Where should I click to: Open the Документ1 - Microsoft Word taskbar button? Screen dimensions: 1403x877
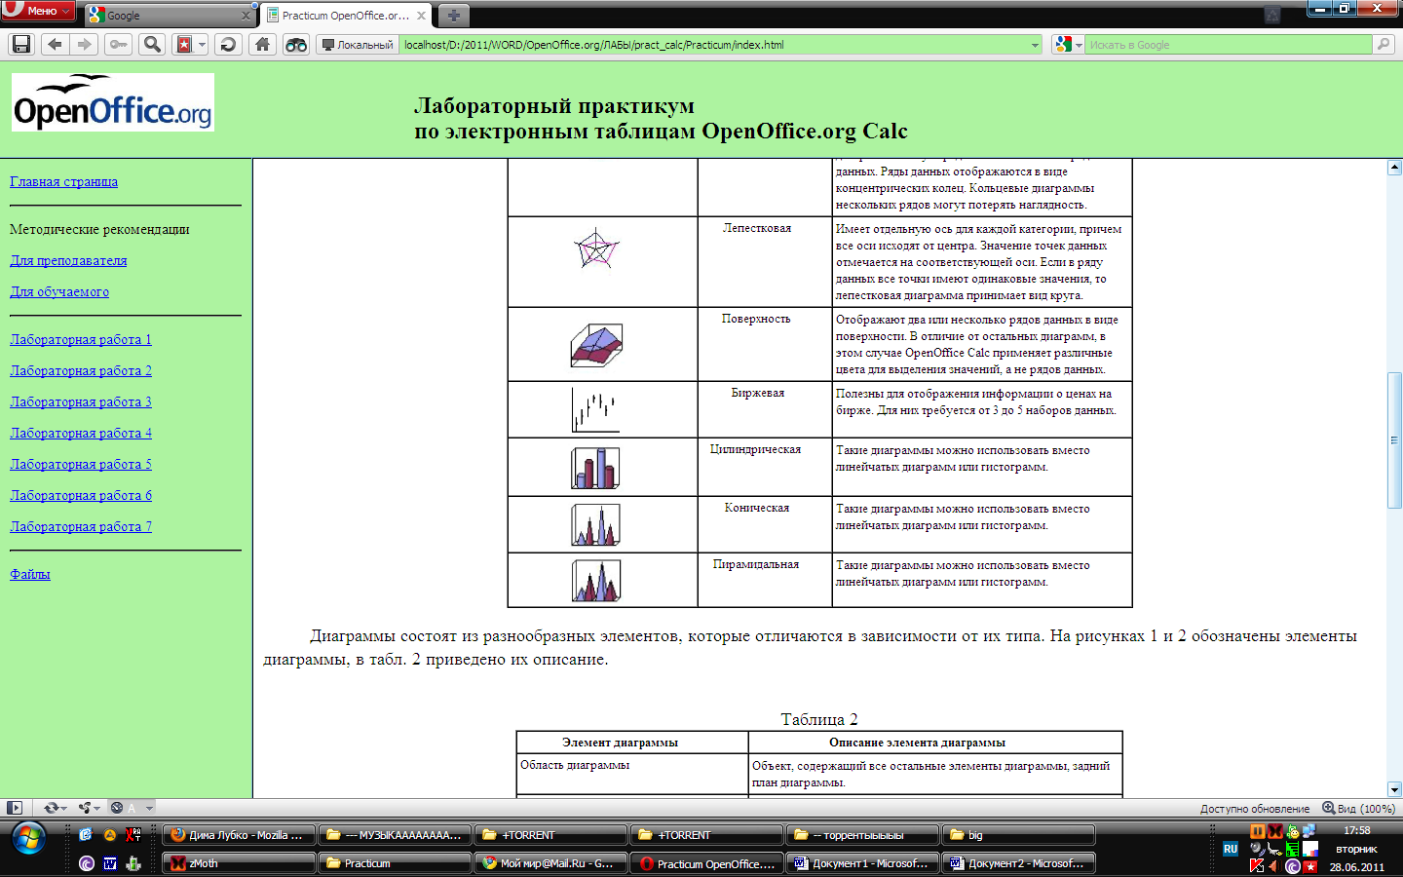point(863,863)
